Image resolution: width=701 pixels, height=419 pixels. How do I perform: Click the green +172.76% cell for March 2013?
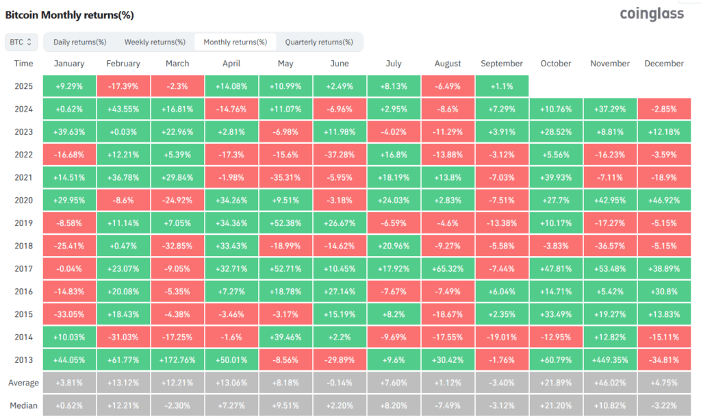177,359
